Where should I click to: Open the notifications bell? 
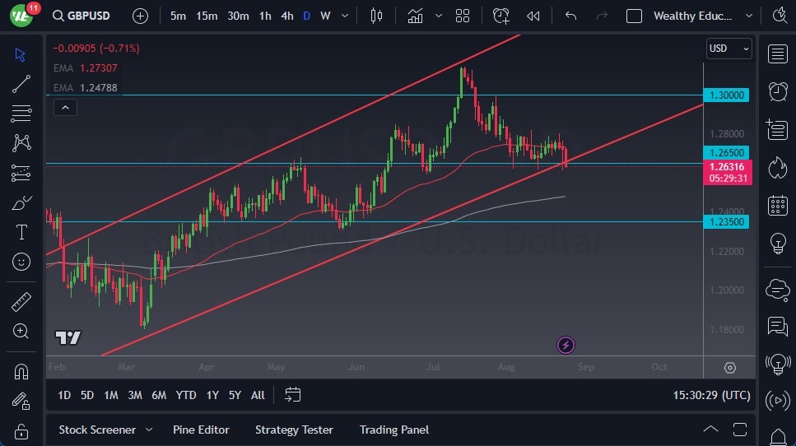coord(778,436)
